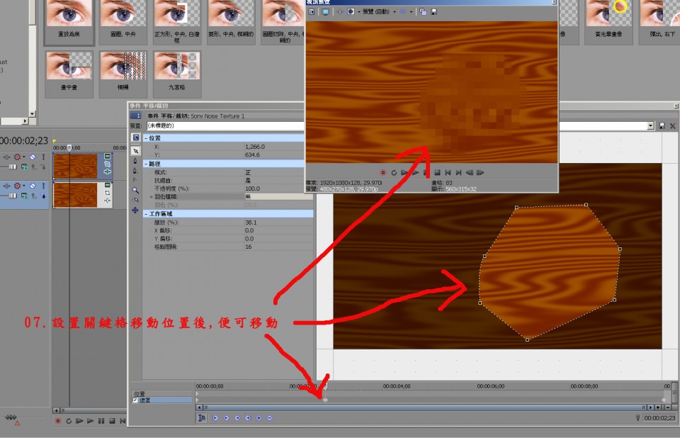
Task: Open the overlays grid dropdown arrow in the preview window
Action: (411, 12)
